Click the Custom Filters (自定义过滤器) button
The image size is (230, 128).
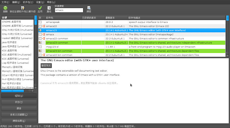[19, 115]
